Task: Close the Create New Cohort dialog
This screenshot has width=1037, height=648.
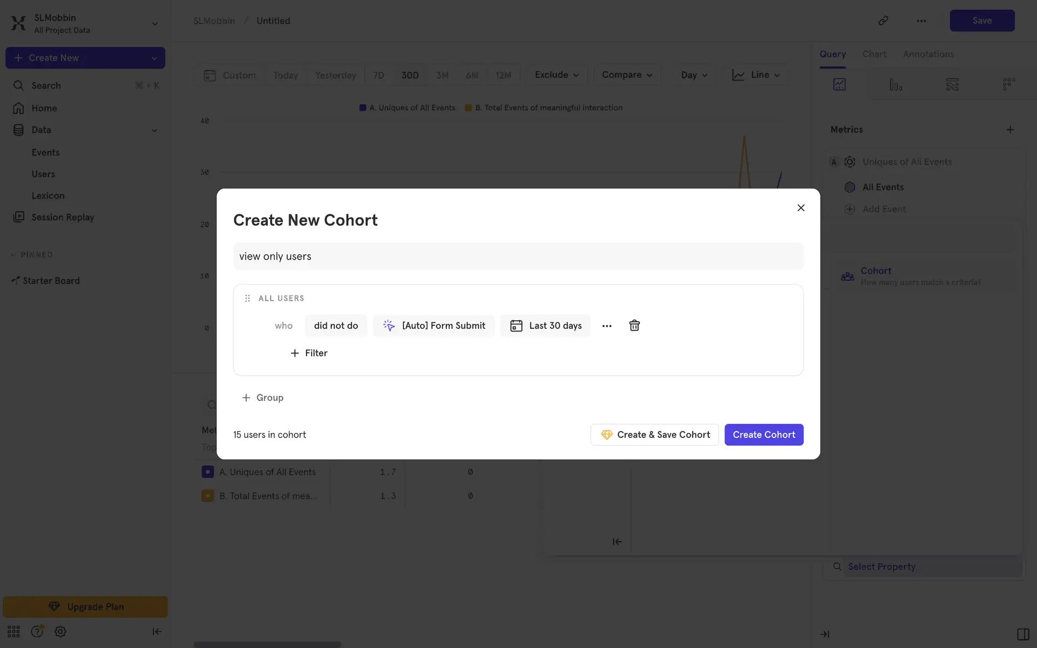Action: click(x=800, y=208)
